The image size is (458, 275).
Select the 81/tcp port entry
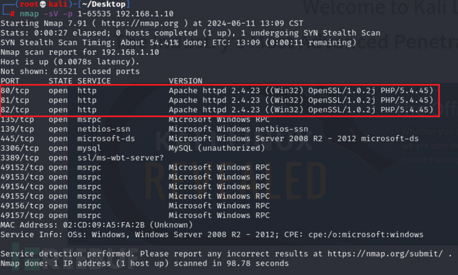(x=15, y=100)
